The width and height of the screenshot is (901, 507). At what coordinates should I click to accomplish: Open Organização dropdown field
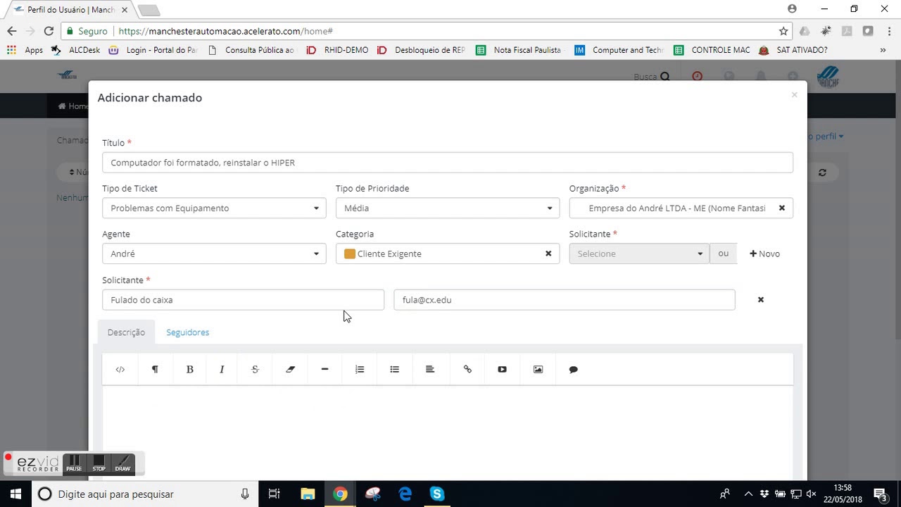click(681, 208)
